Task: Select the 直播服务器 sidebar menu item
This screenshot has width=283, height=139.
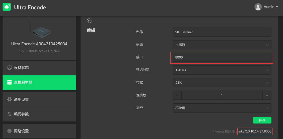Action: tap(39, 82)
